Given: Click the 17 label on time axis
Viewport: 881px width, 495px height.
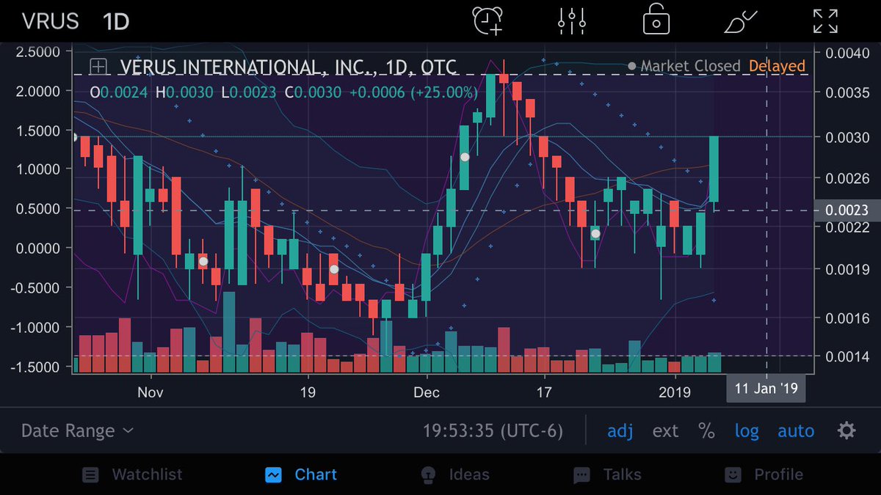Looking at the screenshot, I should tap(543, 392).
